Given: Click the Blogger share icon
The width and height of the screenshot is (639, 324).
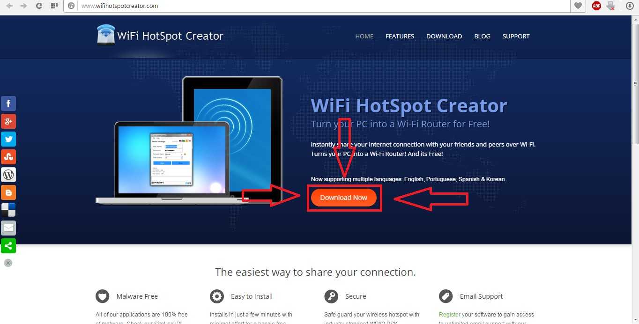Looking at the screenshot, I should pos(8,192).
